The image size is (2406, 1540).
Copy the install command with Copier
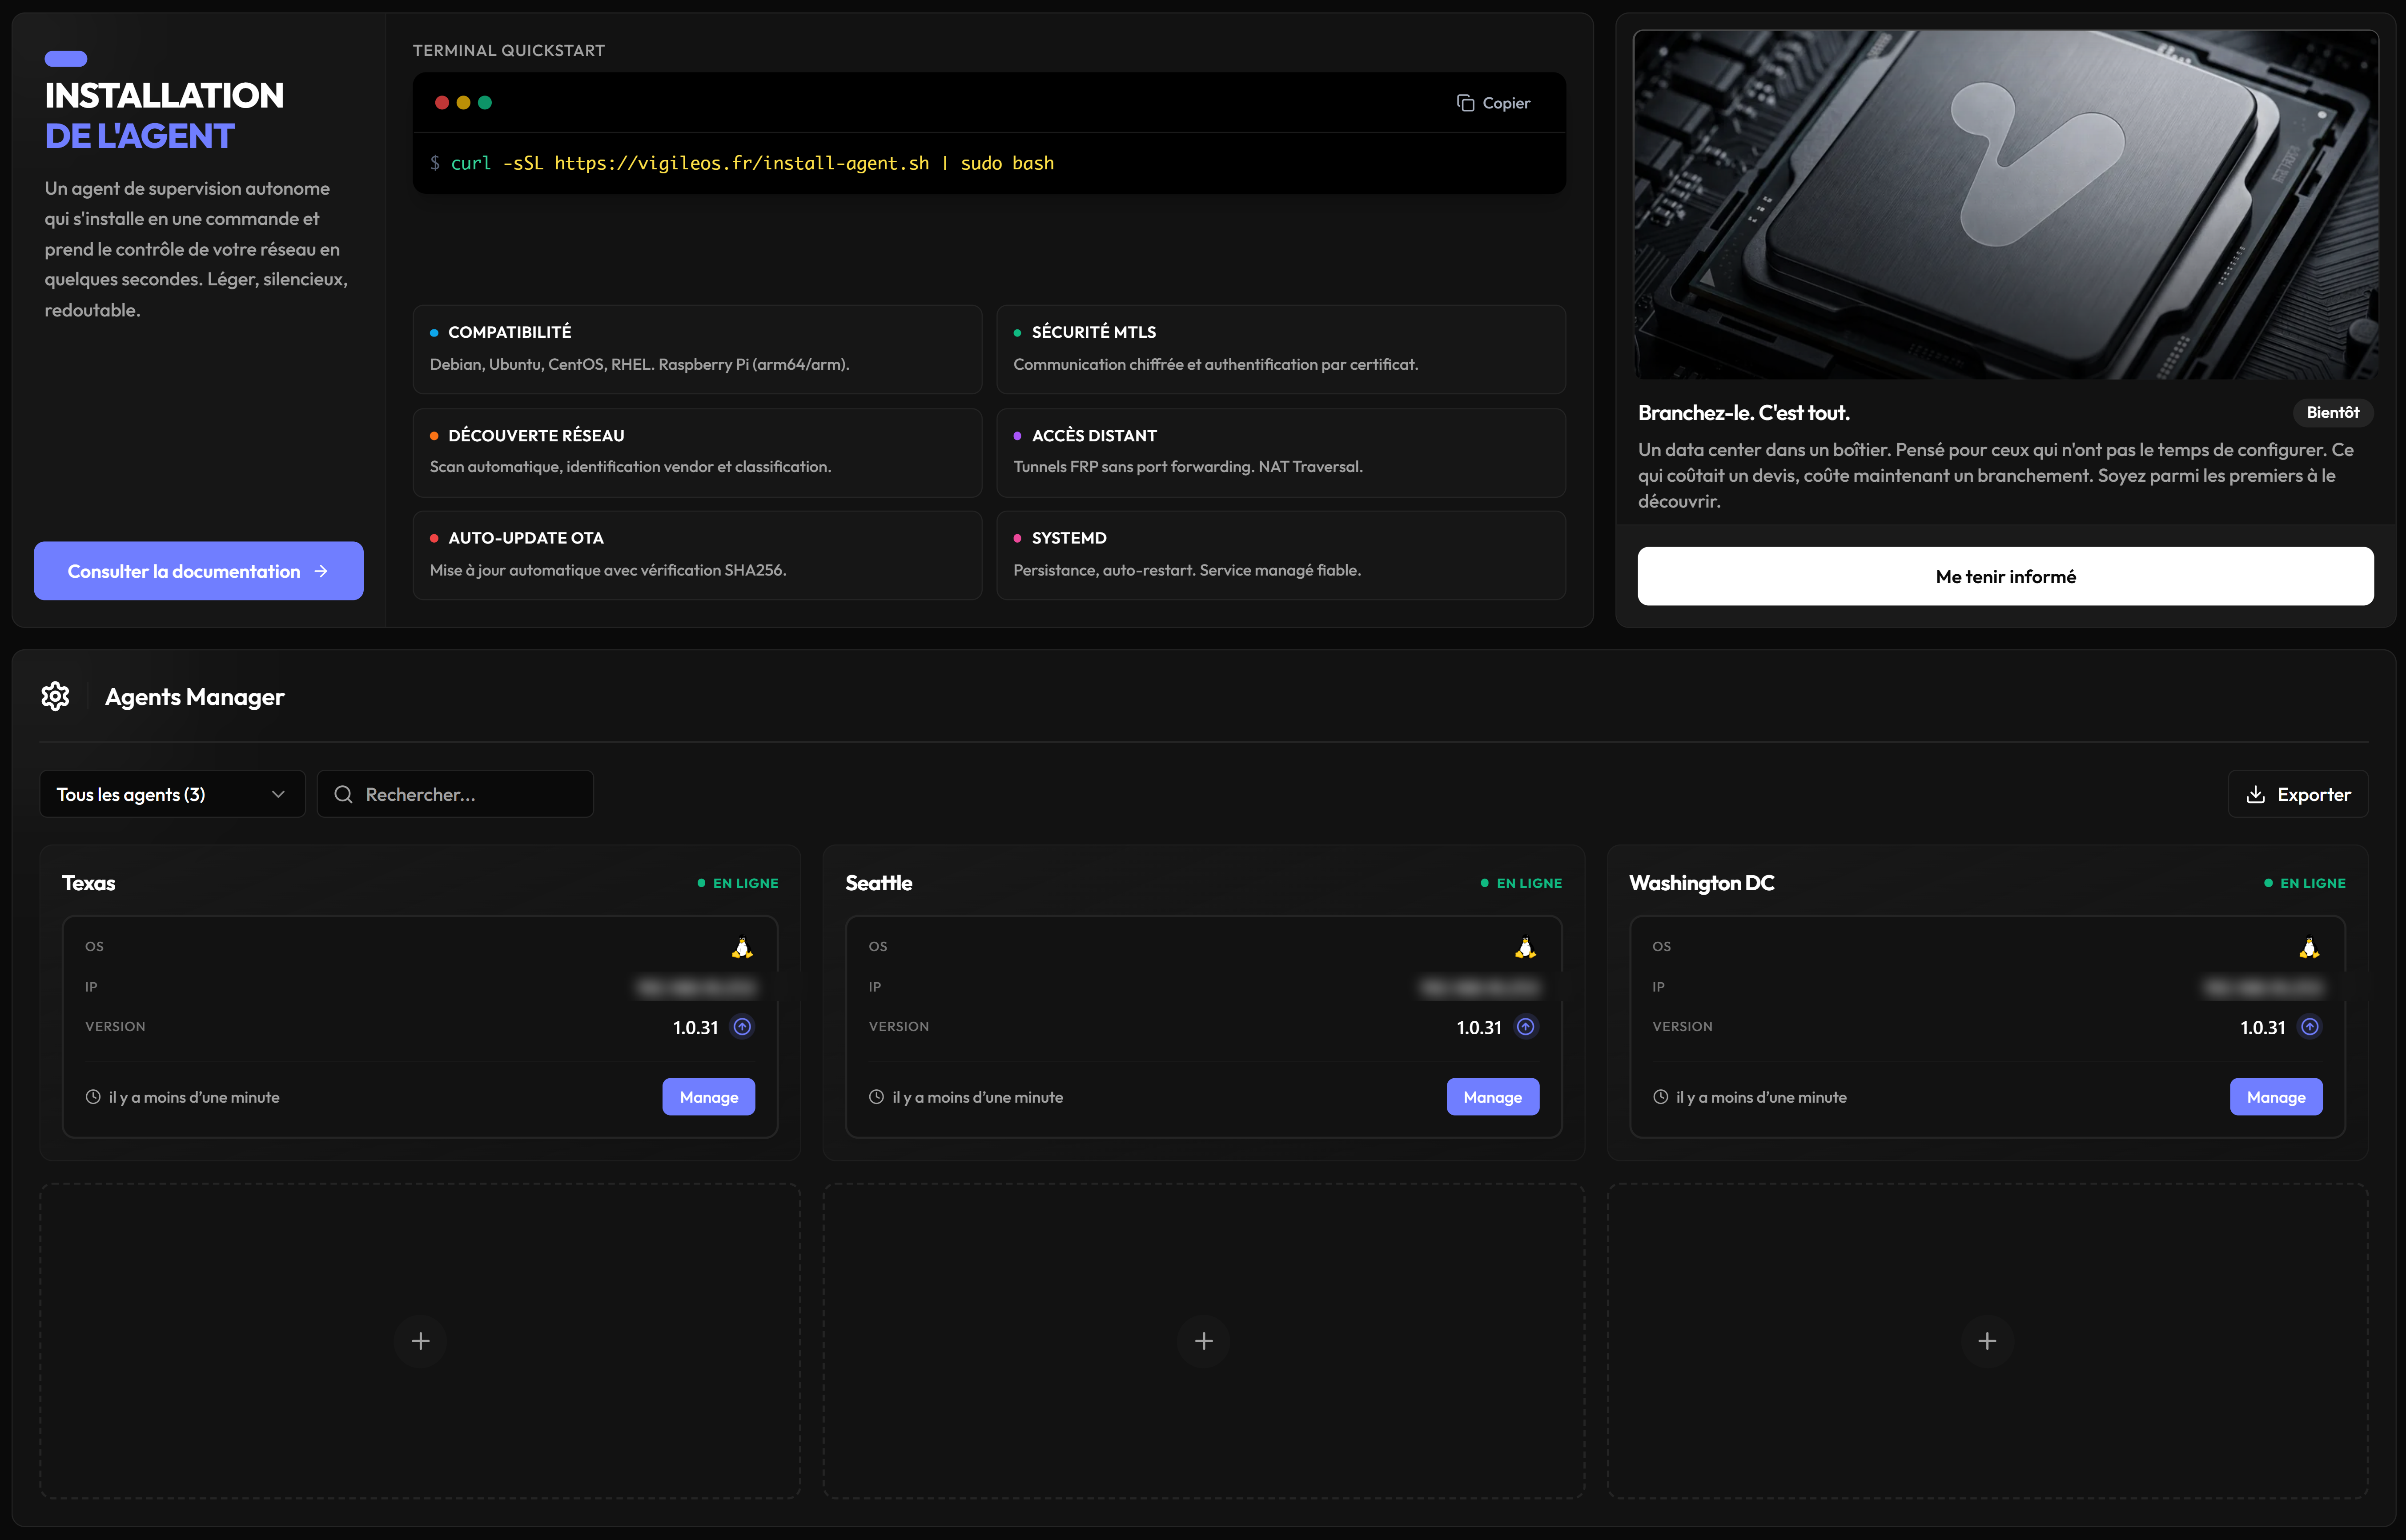[x=1493, y=103]
